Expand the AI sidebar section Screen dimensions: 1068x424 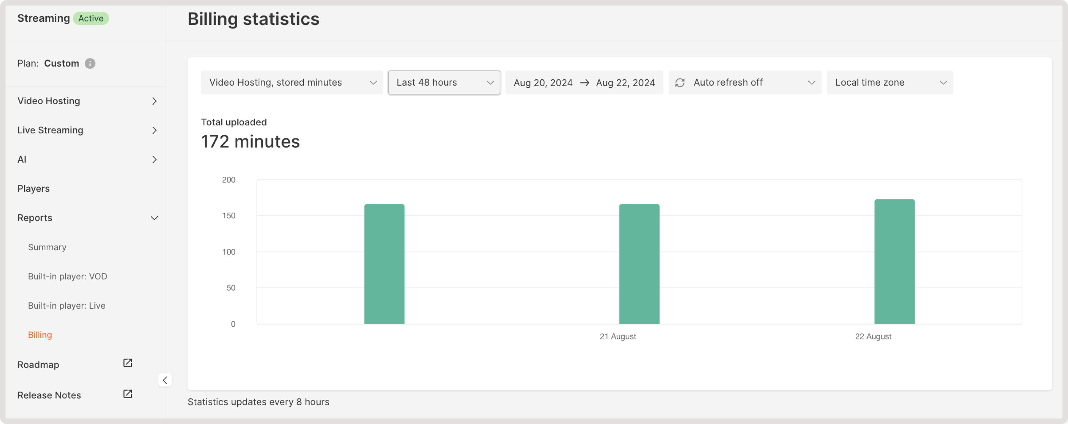tap(22, 159)
